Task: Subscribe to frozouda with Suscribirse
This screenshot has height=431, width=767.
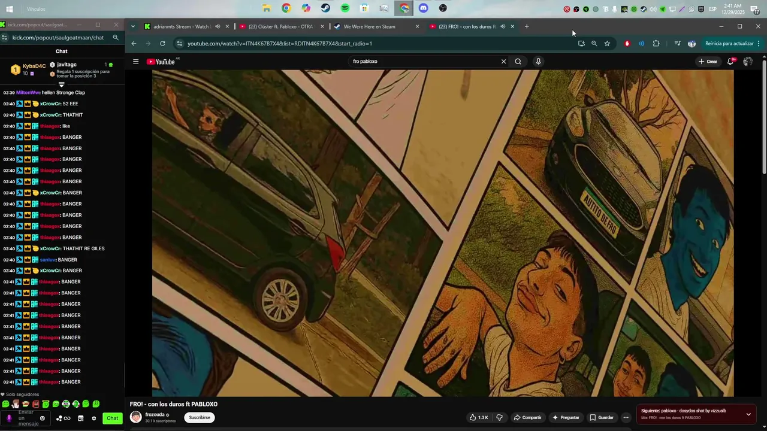Action: pos(200,417)
